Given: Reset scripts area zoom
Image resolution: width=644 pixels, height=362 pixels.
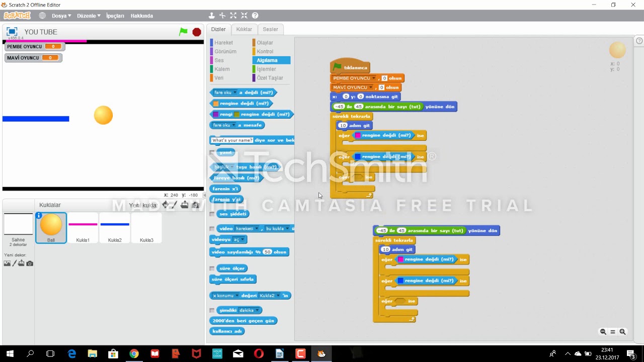Looking at the screenshot, I should (x=613, y=332).
